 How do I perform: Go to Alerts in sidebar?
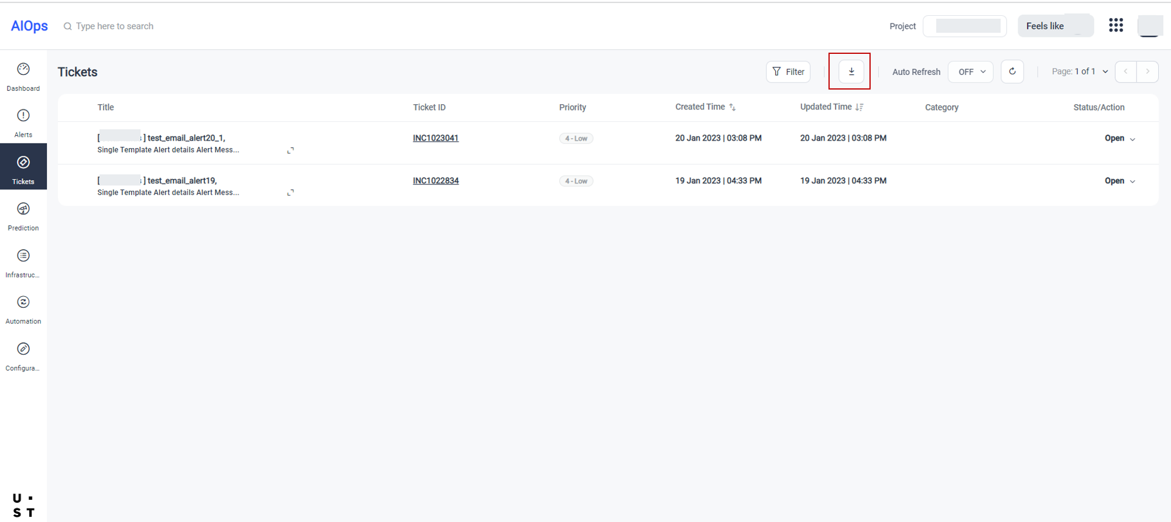tap(23, 123)
